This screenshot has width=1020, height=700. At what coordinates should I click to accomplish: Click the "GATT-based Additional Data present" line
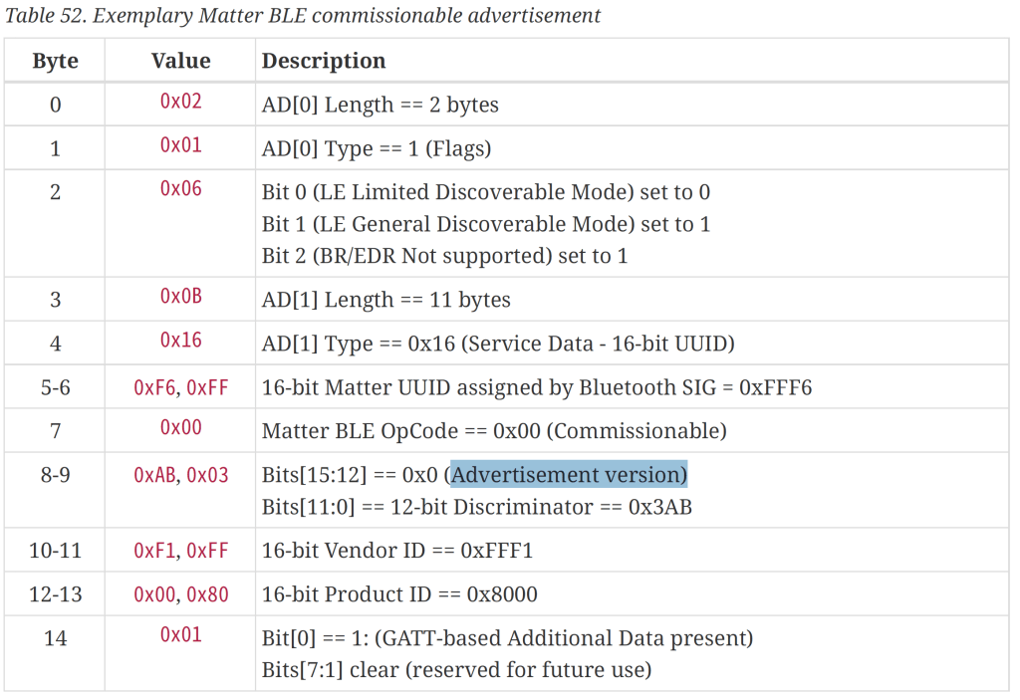pos(507,638)
